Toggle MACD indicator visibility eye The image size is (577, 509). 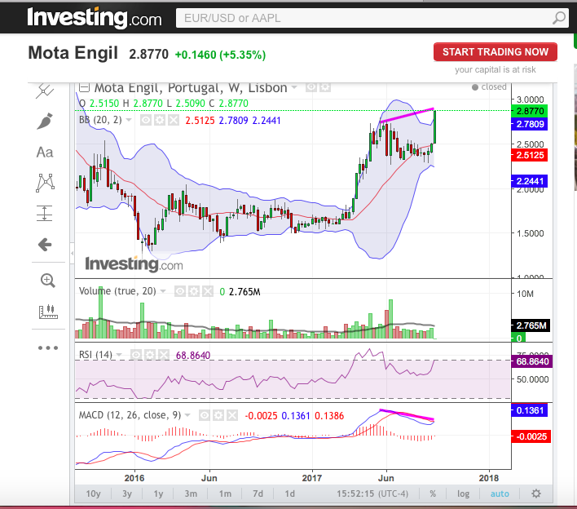tap(205, 415)
